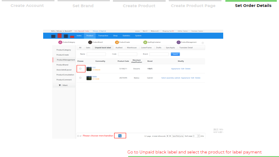Switch language to Chinese link
The height and width of the screenshot is (157, 279).
95,31
